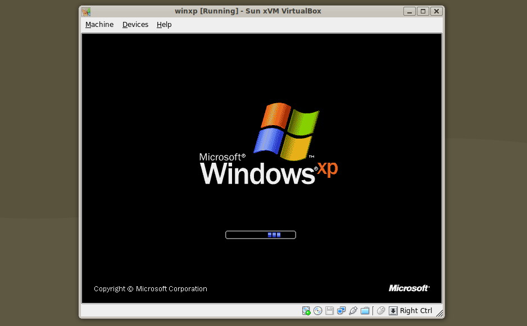Viewport: 527px width, 326px height.
Task: Click the USB devices plug icon
Action: [353, 311]
